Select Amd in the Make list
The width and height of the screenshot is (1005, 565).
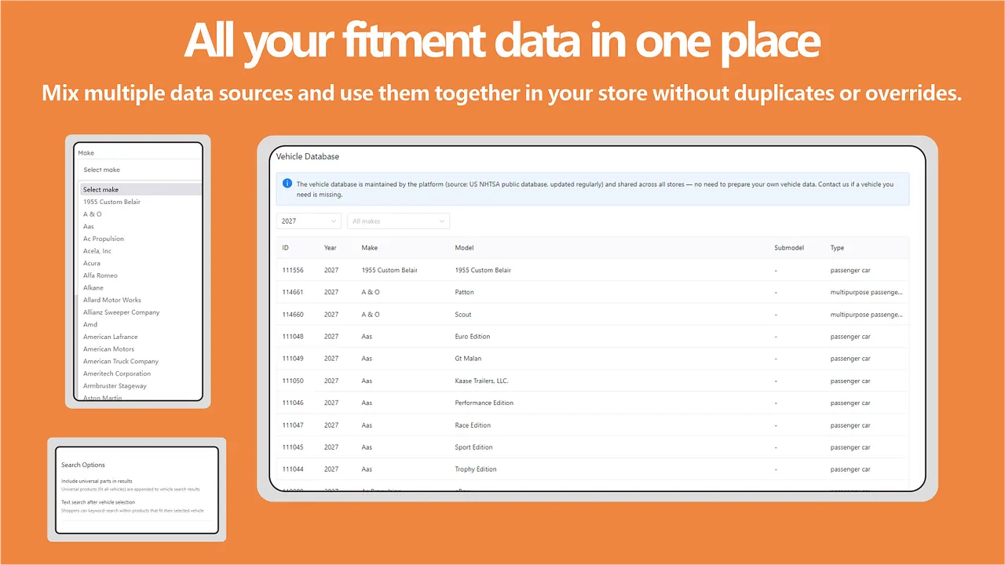pos(90,324)
